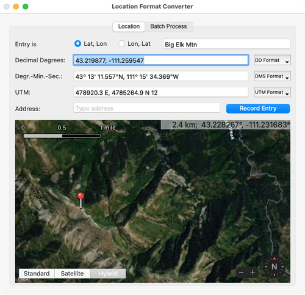This screenshot has height=295, width=305.
Task: Zoom out with the map minus button
Action: 242,272
